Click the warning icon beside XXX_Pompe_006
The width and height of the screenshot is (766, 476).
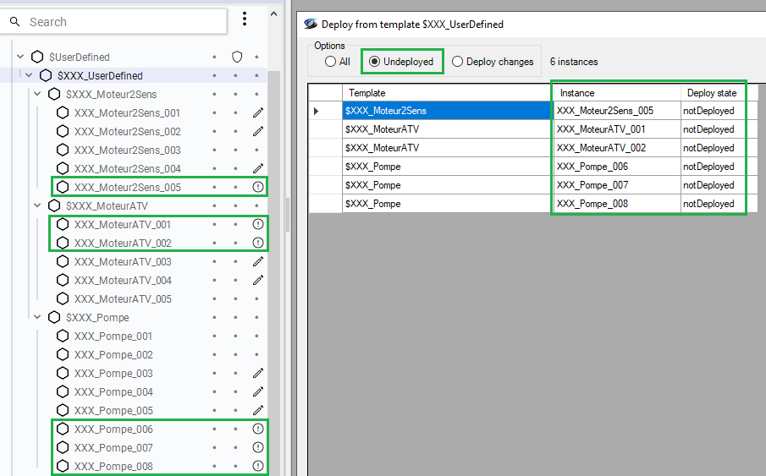click(x=258, y=429)
